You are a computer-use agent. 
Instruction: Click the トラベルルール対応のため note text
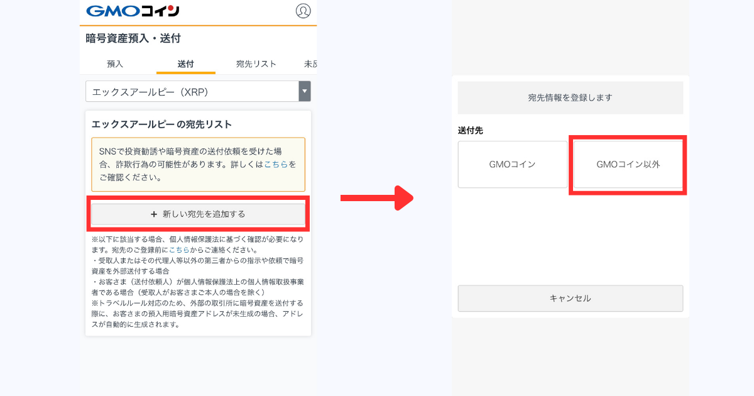coord(197,314)
